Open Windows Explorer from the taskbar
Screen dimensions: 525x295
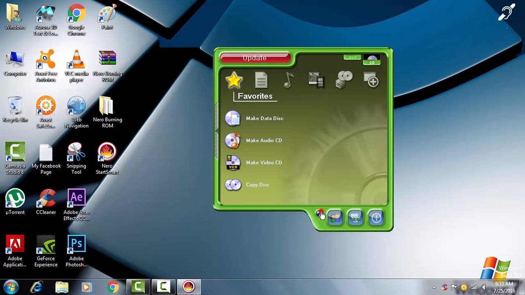62,287
